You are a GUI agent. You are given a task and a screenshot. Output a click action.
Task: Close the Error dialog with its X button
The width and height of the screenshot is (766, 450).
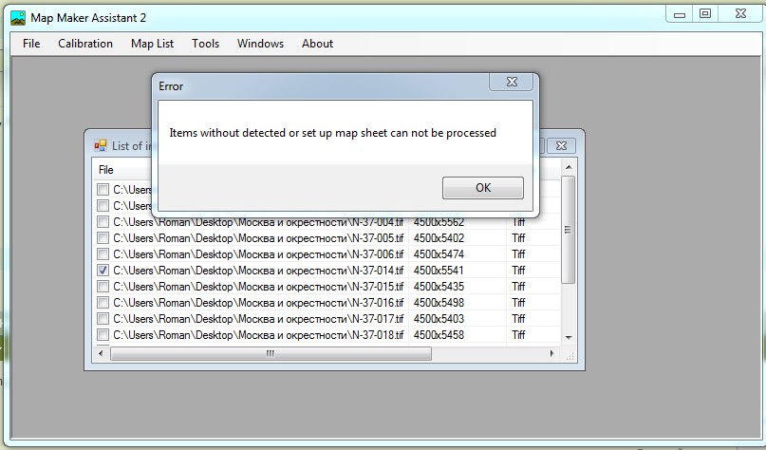[510, 84]
